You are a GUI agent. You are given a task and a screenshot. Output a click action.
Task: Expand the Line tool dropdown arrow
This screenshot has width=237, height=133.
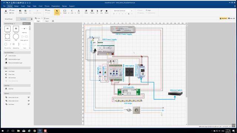point(75,13)
